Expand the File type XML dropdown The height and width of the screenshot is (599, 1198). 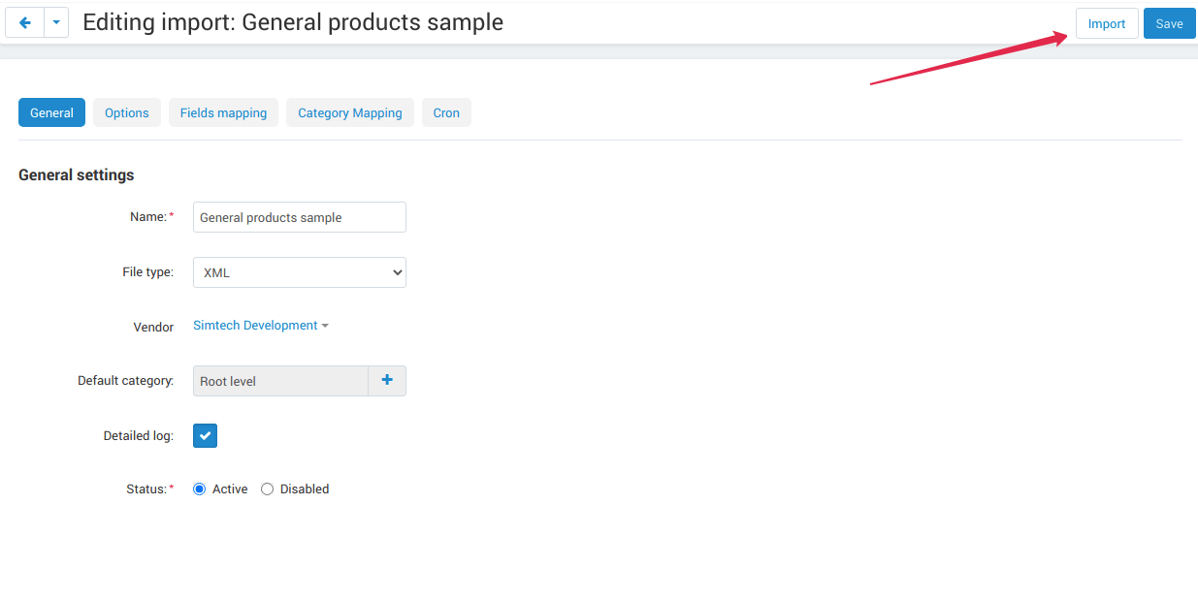pyautogui.click(x=299, y=273)
